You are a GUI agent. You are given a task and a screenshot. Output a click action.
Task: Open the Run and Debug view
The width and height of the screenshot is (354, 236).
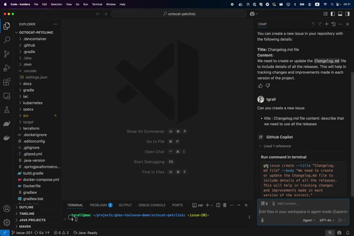7,68
